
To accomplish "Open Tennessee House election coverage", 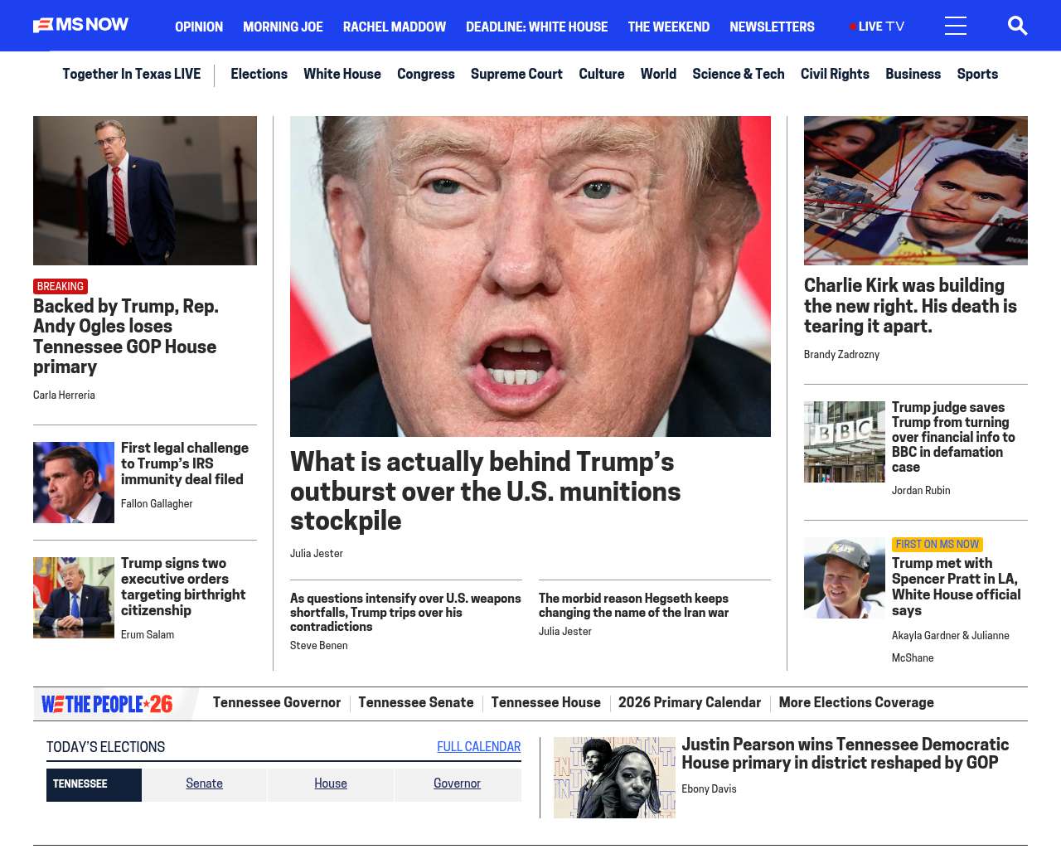I will click(546, 703).
